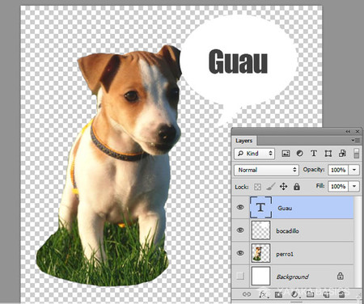Create a new layer icon
This screenshot has height=304, width=364.
point(326,294)
